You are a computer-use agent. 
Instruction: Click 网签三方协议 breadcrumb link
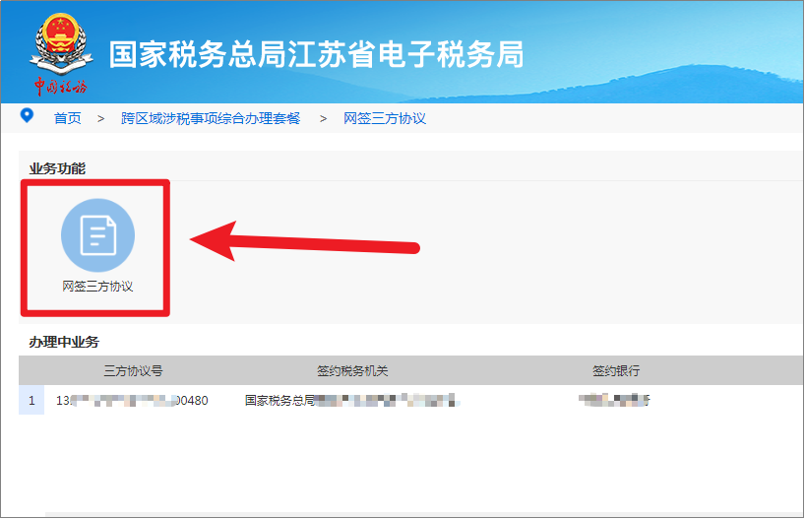click(385, 118)
